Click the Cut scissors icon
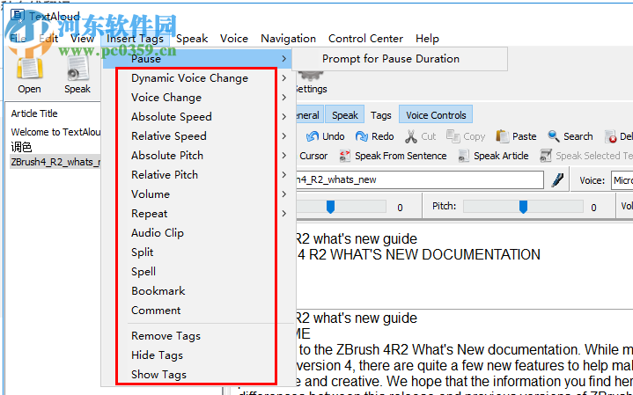Image resolution: width=633 pixels, height=395 pixels. (411, 136)
